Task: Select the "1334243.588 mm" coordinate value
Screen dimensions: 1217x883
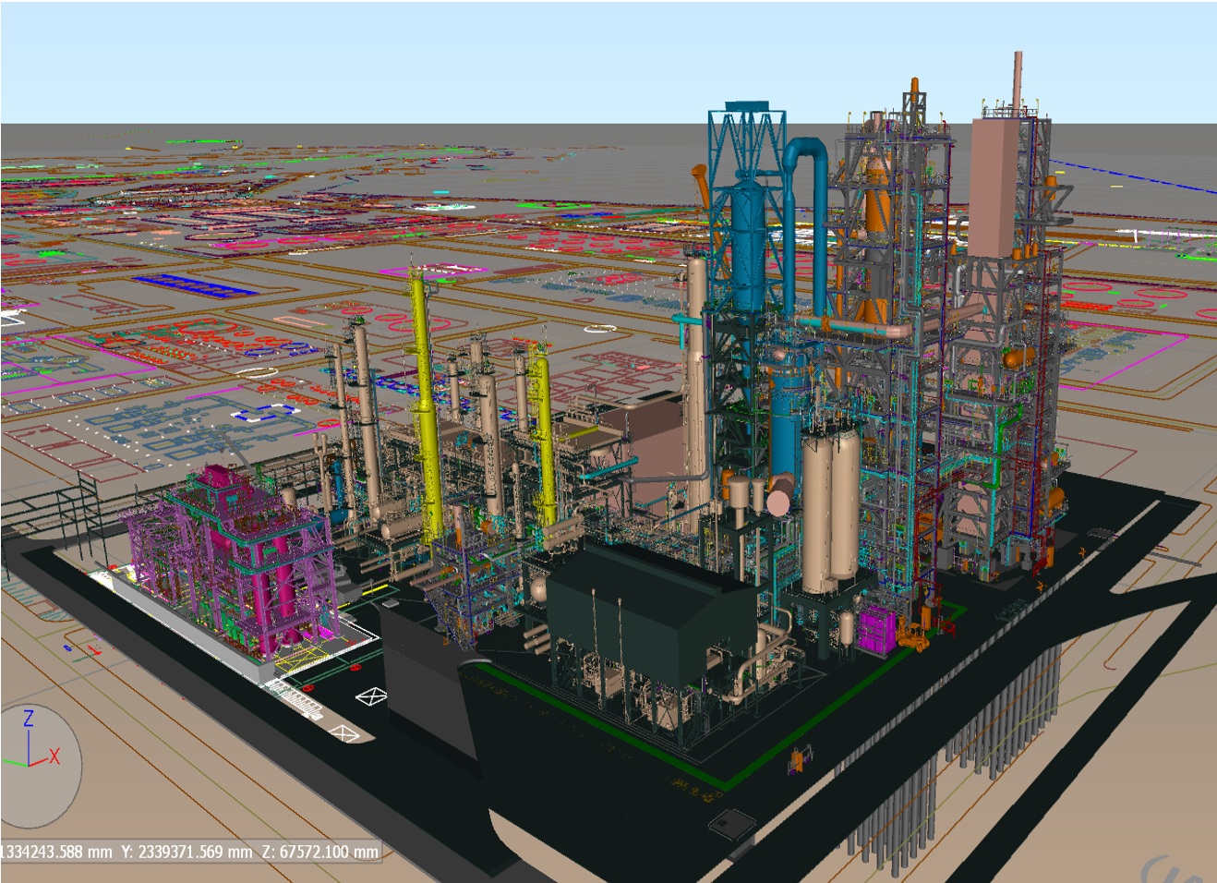Action: (56, 852)
